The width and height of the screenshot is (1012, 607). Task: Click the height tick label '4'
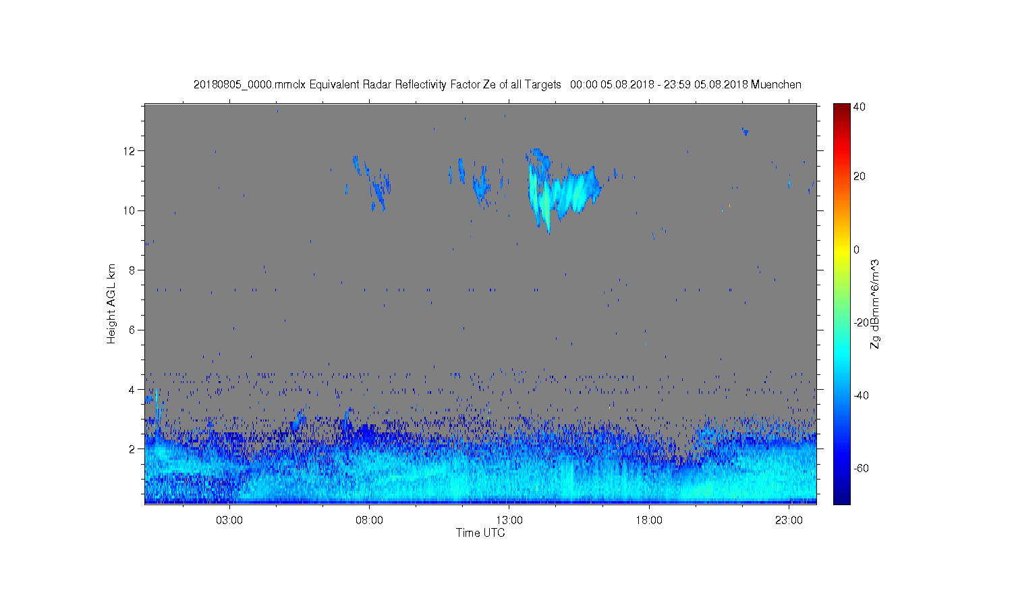[x=132, y=389]
